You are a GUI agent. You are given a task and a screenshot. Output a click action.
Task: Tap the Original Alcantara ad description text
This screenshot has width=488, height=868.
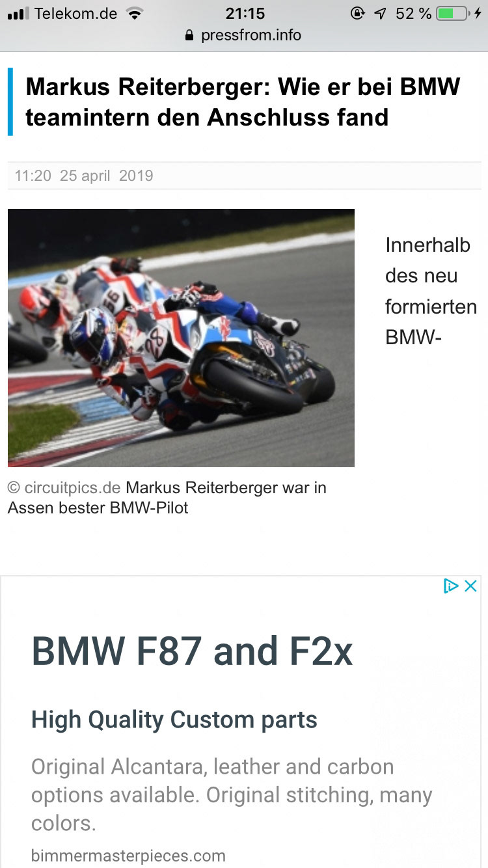click(232, 794)
